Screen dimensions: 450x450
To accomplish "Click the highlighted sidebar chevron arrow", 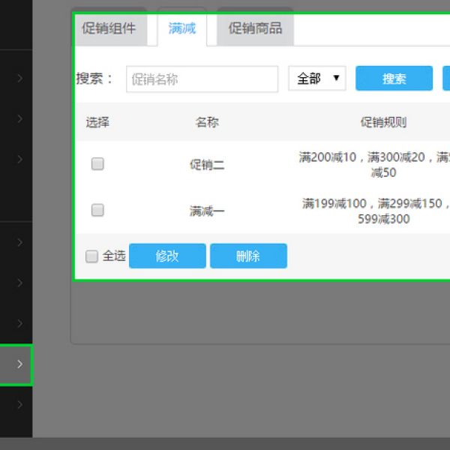I will pyautogui.click(x=19, y=364).
